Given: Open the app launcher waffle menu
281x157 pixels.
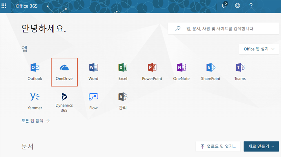Looking at the screenshot, I should pyautogui.click(x=4, y=6).
